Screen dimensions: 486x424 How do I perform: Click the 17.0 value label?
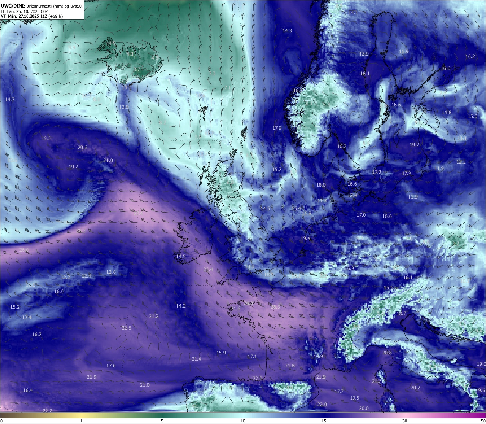coord(361,215)
